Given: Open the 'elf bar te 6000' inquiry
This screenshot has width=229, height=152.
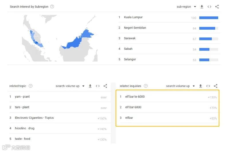Looking at the screenshot, I should [135, 97].
